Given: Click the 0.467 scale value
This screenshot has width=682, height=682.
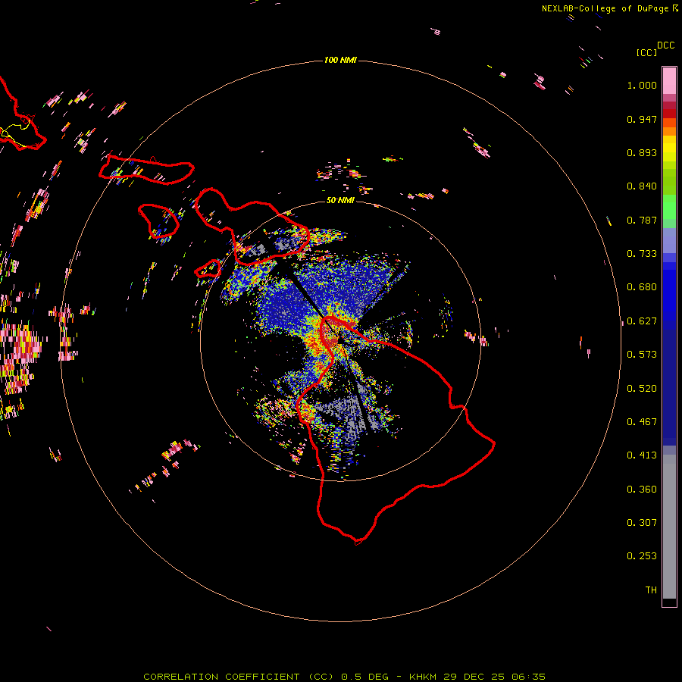Looking at the screenshot, I should (642, 422).
